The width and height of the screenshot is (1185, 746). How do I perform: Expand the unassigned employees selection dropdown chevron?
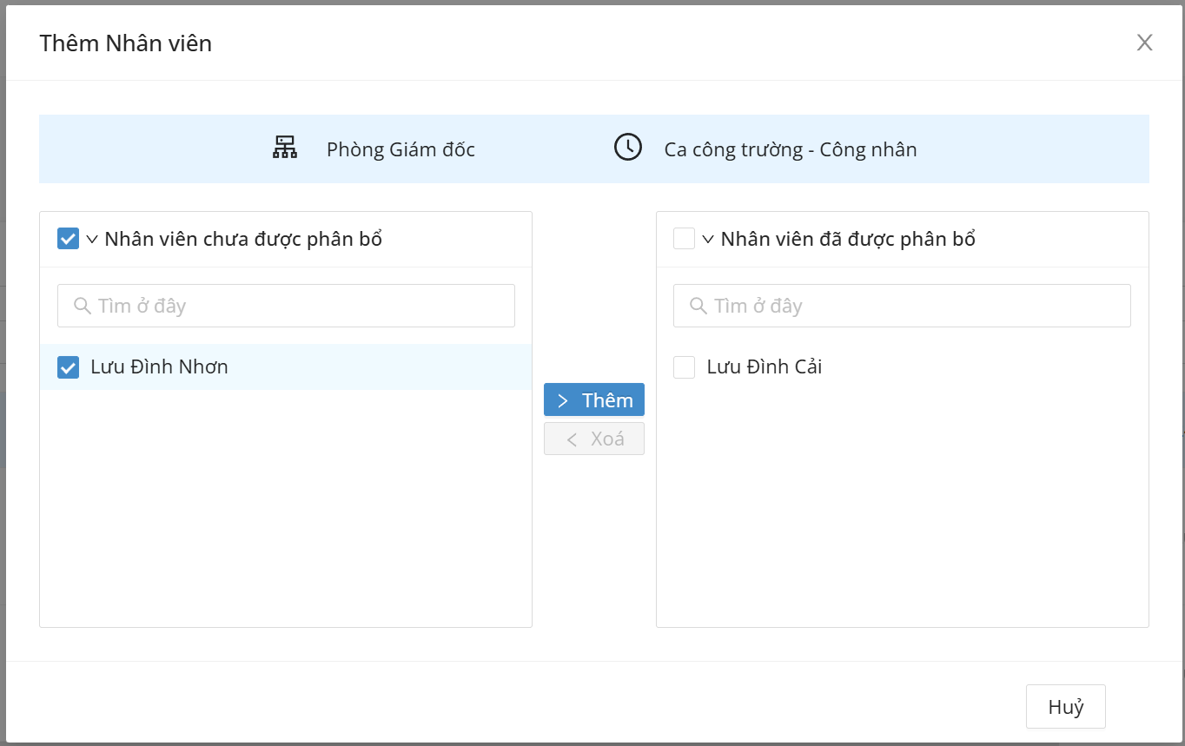(x=92, y=240)
